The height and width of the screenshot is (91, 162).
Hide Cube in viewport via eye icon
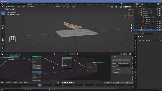pos(158,9)
